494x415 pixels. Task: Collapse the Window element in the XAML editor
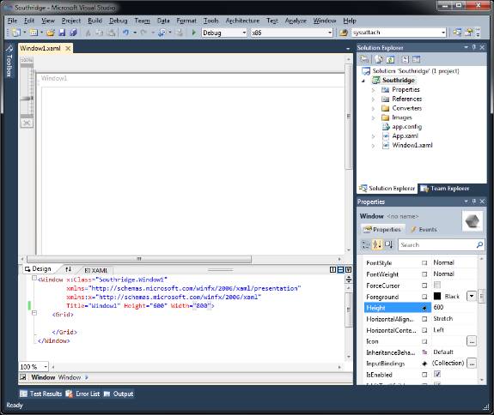click(x=34, y=278)
